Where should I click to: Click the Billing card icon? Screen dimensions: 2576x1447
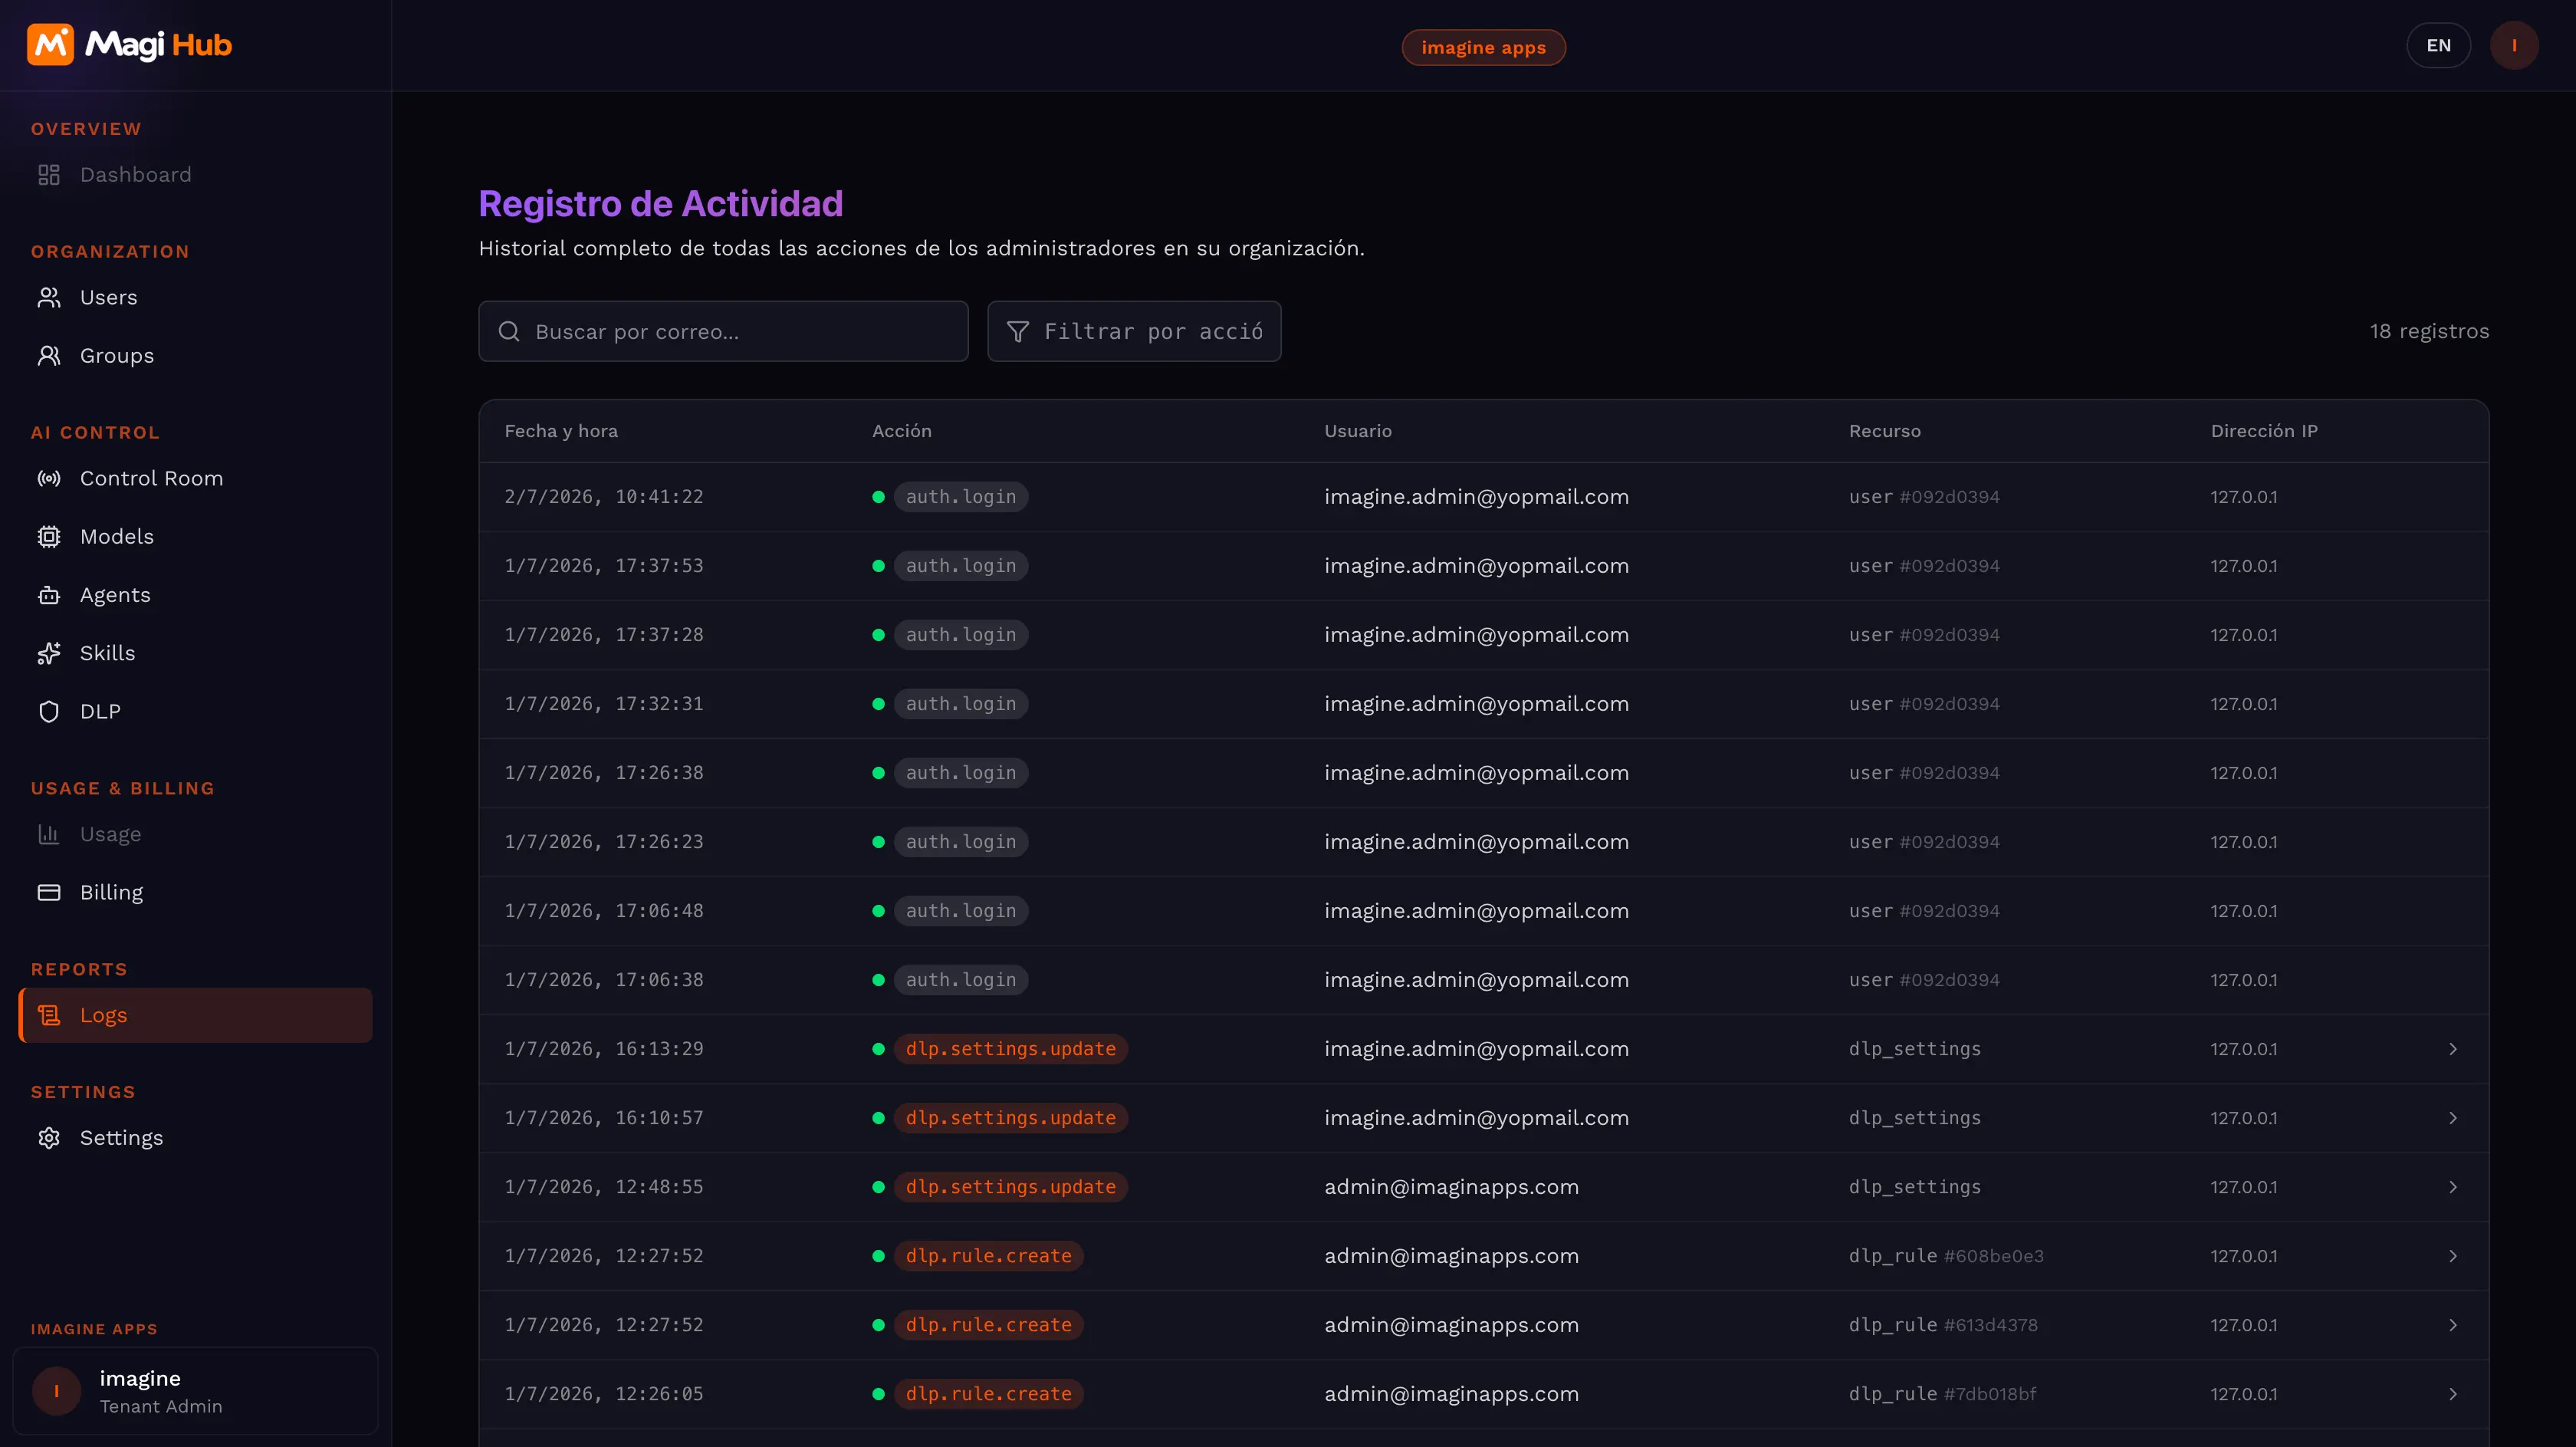49,892
